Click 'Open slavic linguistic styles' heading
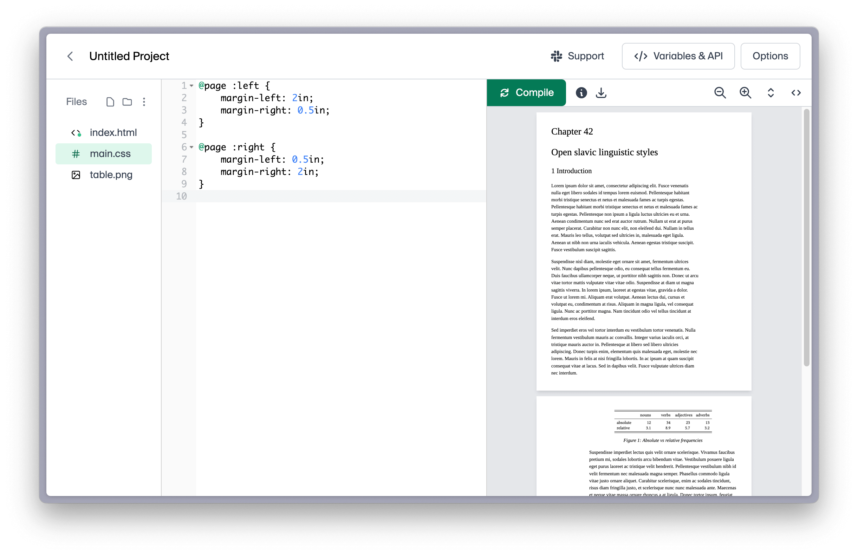This screenshot has height=555, width=858. click(604, 152)
